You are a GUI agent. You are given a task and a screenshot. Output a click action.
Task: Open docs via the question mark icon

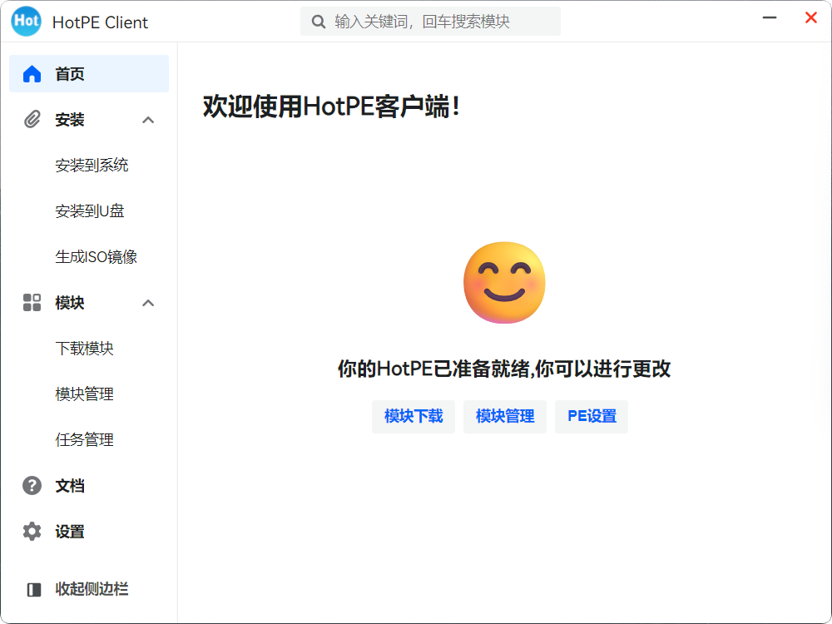tap(32, 486)
